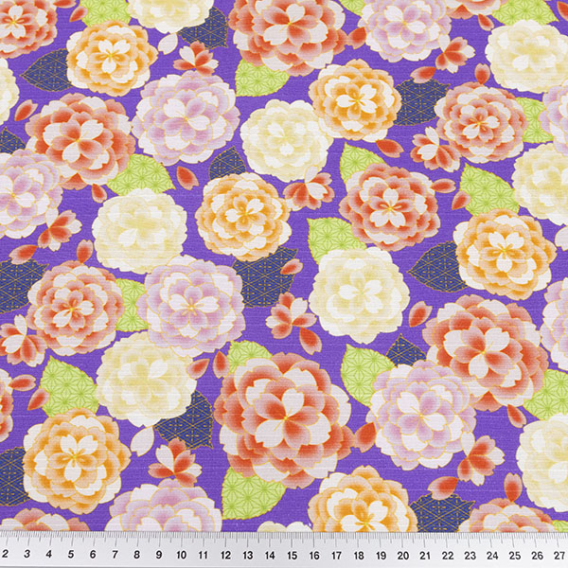Click the number 26 on the ruler
Screen dimensions: 568x568
click(537, 556)
